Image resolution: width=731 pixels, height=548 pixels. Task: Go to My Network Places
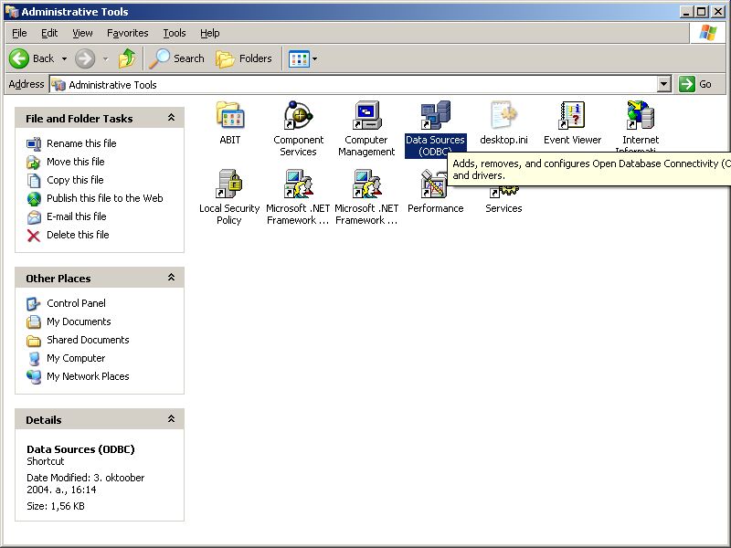[x=88, y=376]
